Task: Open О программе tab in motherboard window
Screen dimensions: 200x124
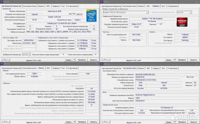Action: click(x=172, y=68)
